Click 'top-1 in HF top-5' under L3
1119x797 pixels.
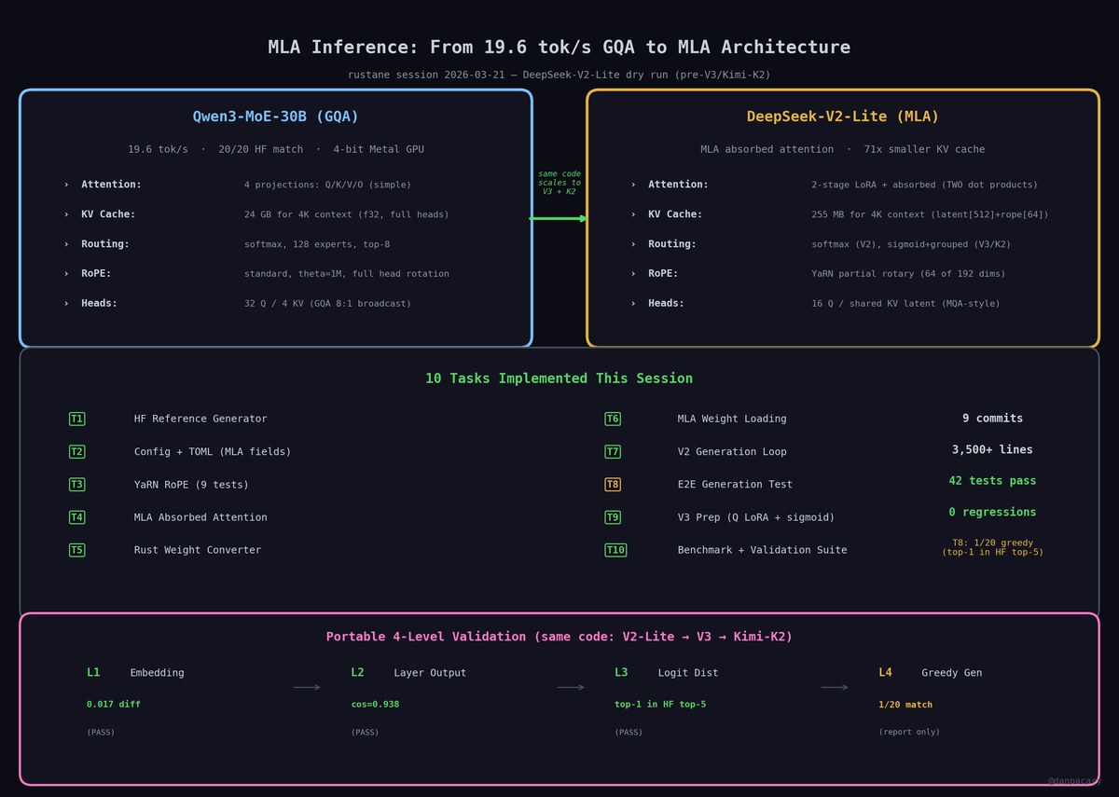coord(660,705)
